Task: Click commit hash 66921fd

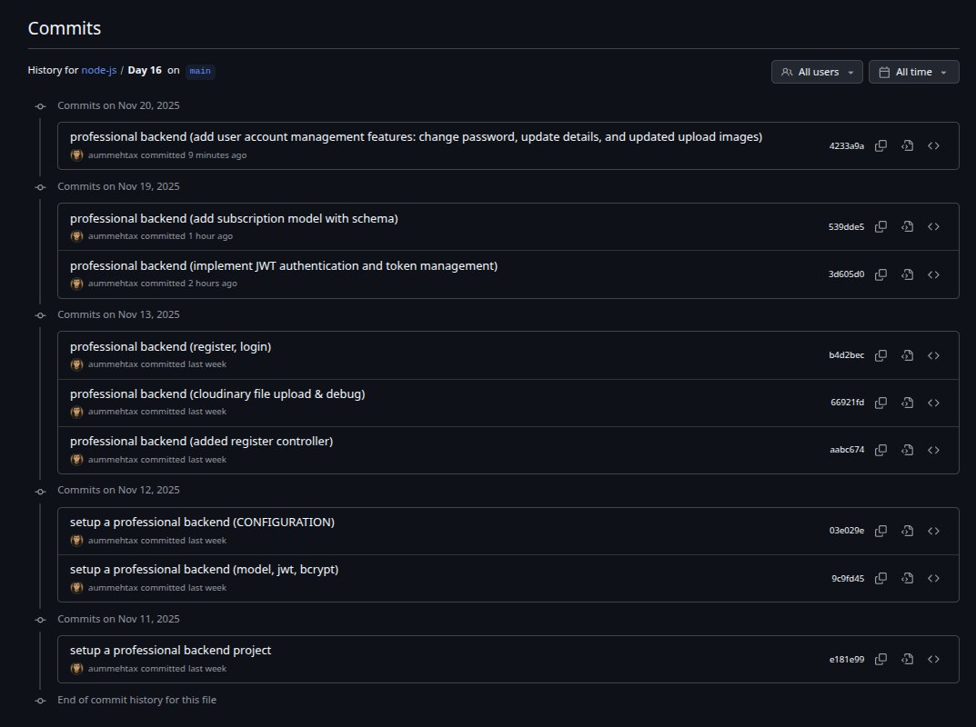Action: [x=847, y=403]
